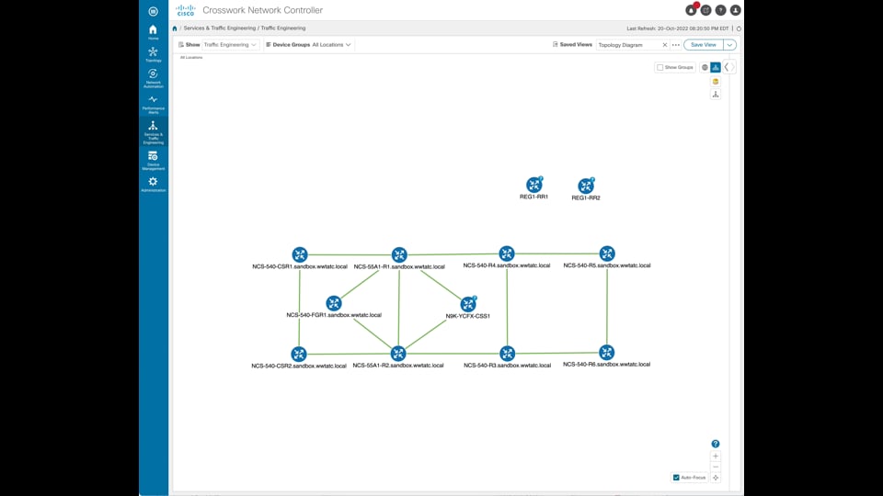Expand the Save View dropdown arrow

pyautogui.click(x=729, y=44)
